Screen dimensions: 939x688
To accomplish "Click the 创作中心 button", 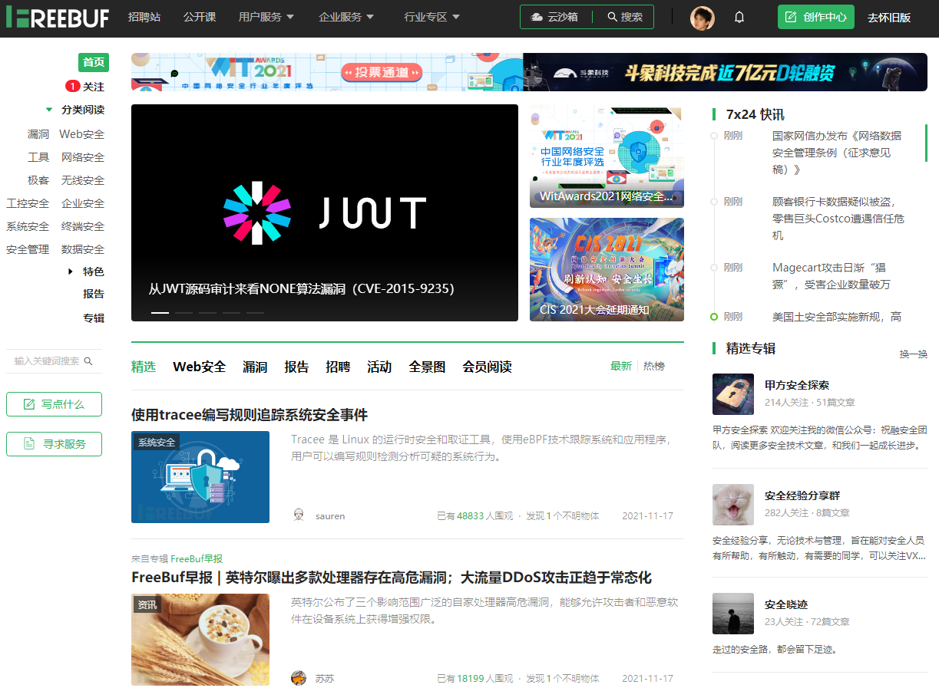I will (815, 17).
